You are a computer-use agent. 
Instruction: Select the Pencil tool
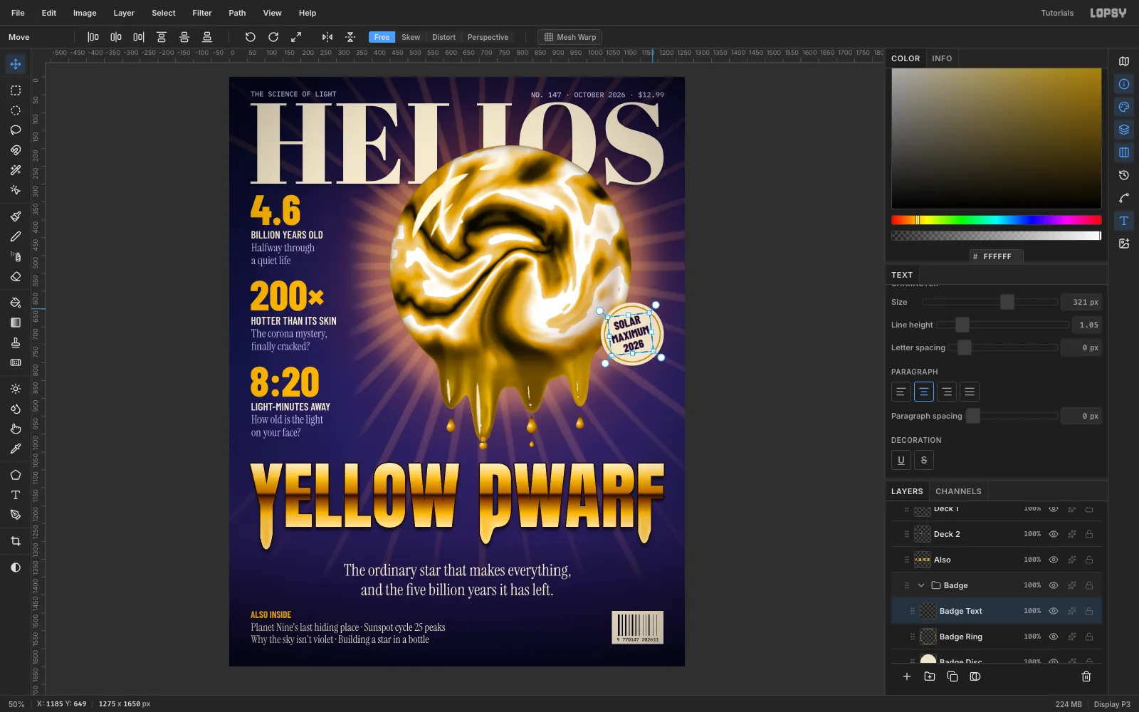click(x=15, y=236)
